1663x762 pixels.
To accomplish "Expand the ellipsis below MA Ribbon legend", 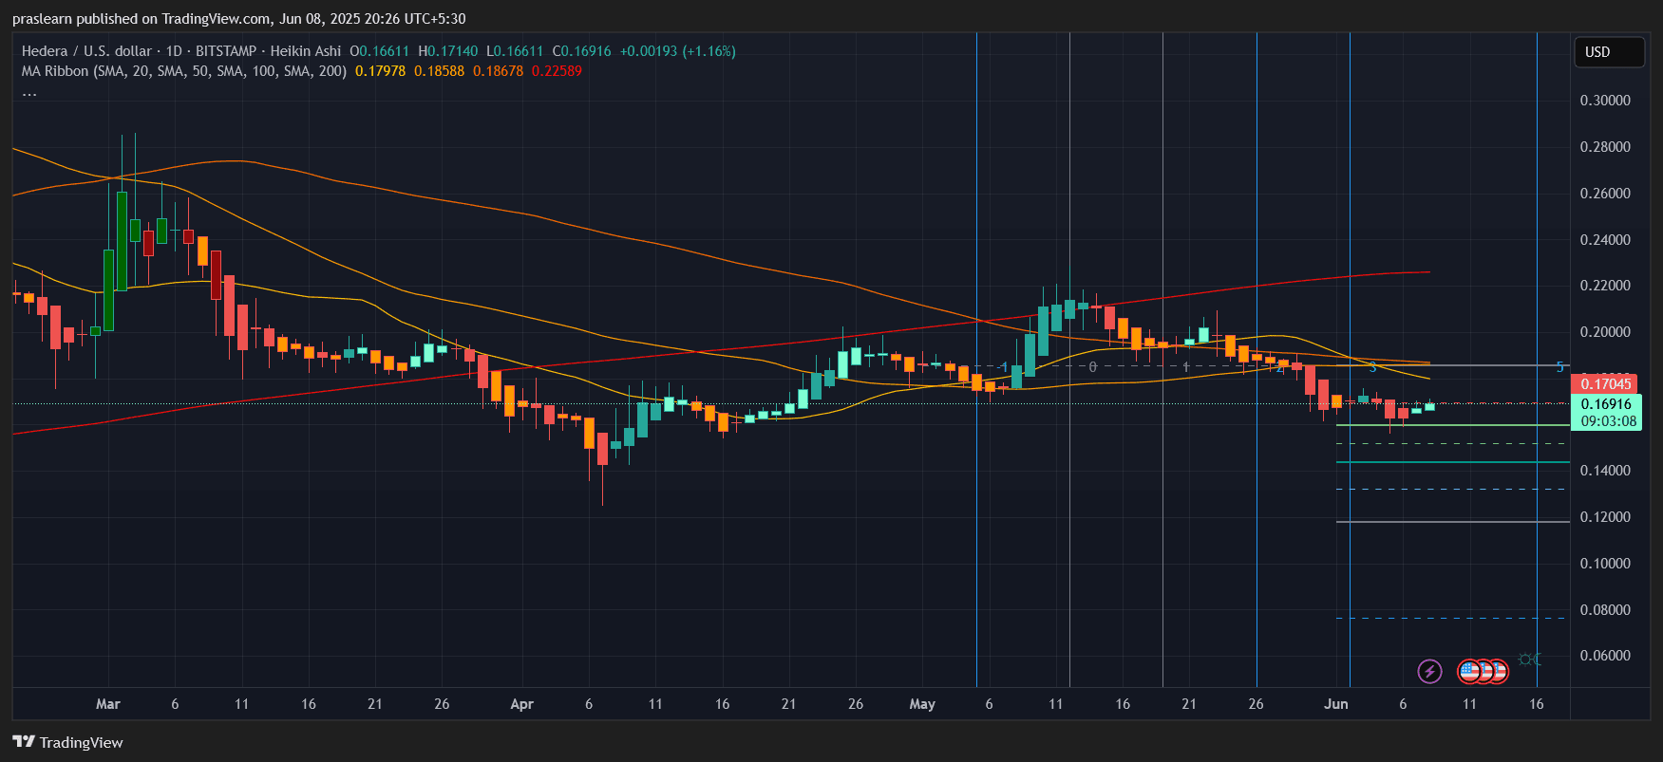I will coord(29,92).
